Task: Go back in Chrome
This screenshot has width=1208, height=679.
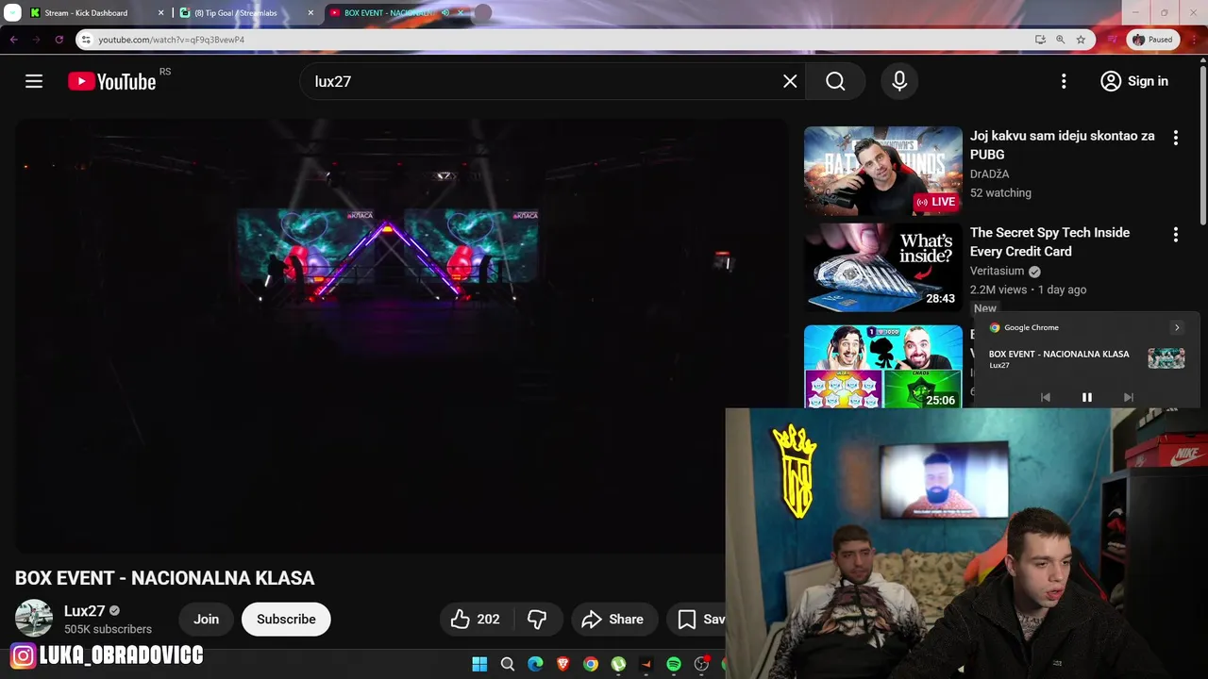Action: (x=13, y=40)
